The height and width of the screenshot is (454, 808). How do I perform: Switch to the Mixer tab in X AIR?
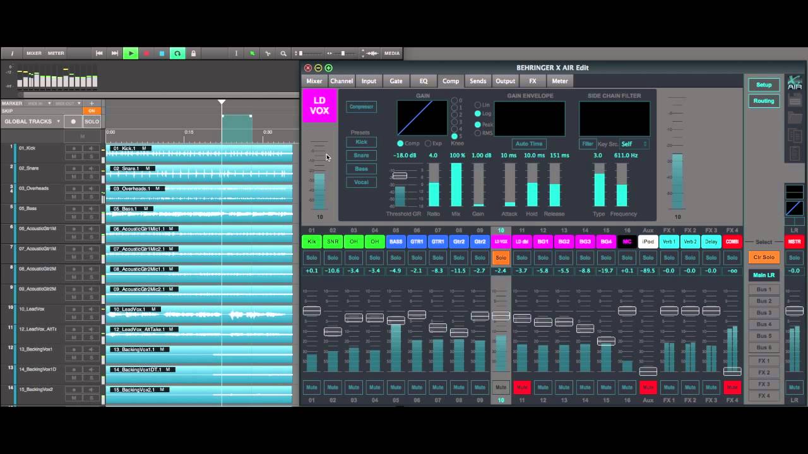coord(314,81)
